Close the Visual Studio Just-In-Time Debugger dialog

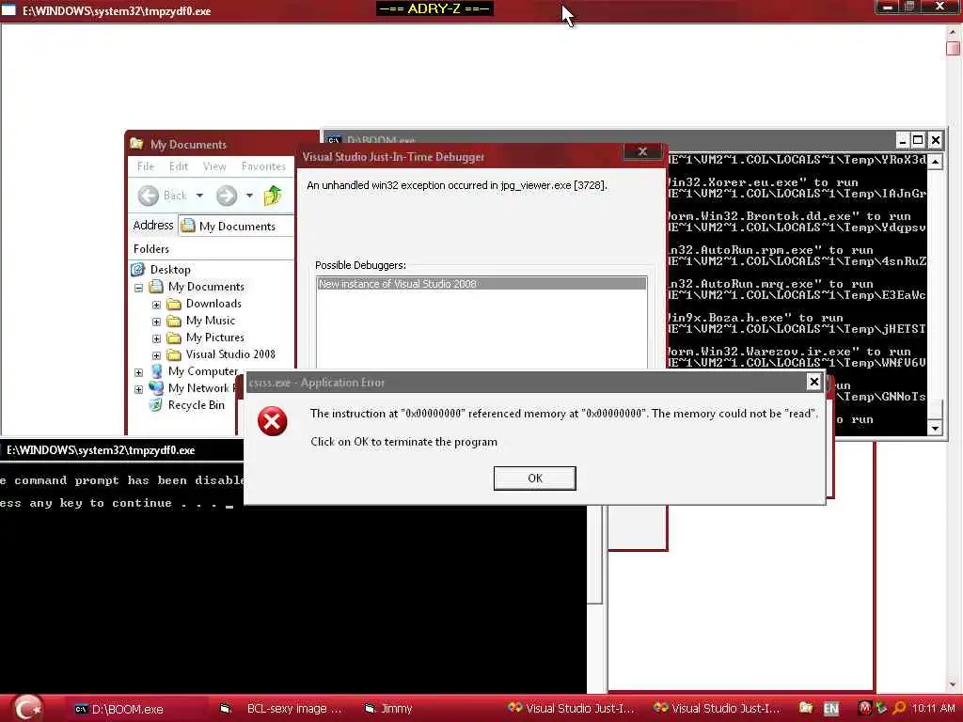click(642, 151)
